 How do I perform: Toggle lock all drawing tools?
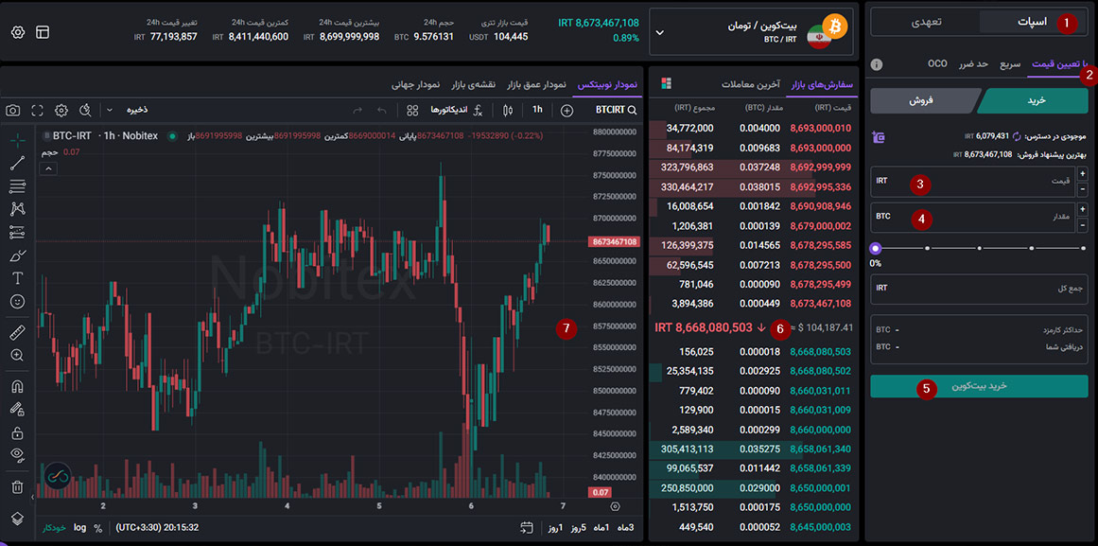(18, 432)
